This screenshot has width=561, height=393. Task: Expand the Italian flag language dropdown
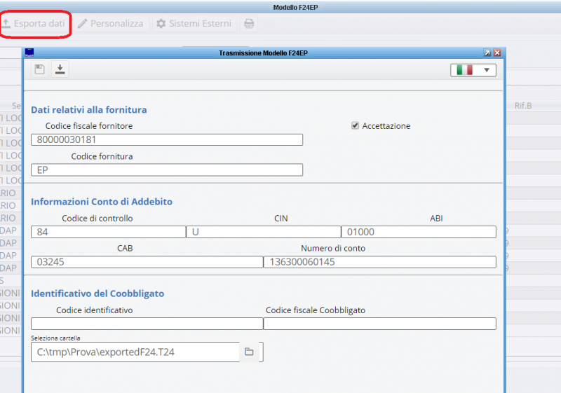473,70
